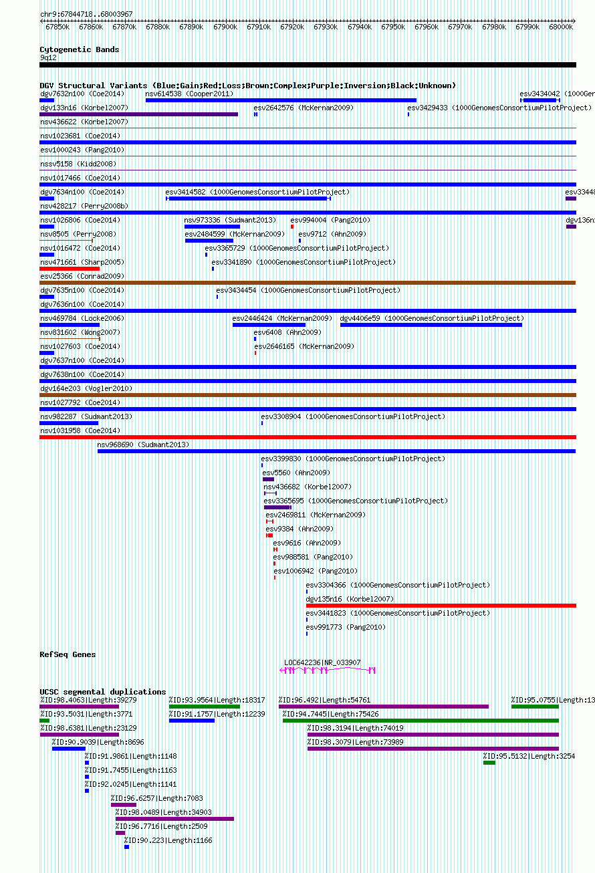This screenshot has width=595, height=873.
Task: Select variant nsv8505 (Perry2008) label
Action: point(78,234)
